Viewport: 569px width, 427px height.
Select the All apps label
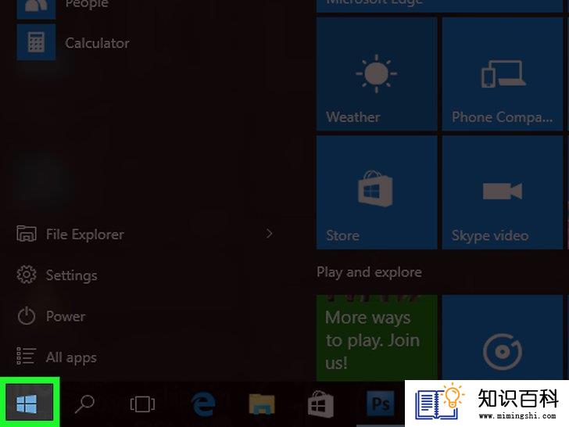point(71,357)
